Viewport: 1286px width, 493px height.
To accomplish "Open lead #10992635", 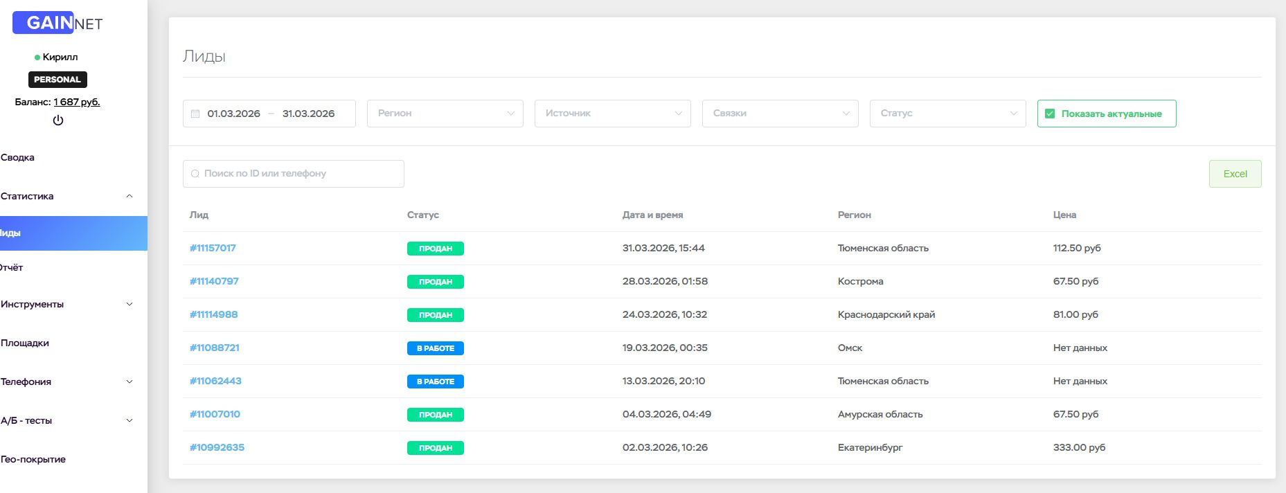I will (x=217, y=447).
